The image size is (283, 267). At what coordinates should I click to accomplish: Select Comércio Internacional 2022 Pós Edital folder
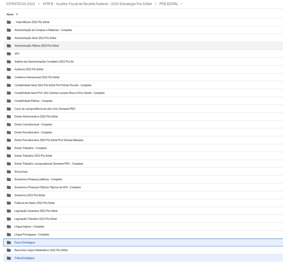click(x=143, y=77)
